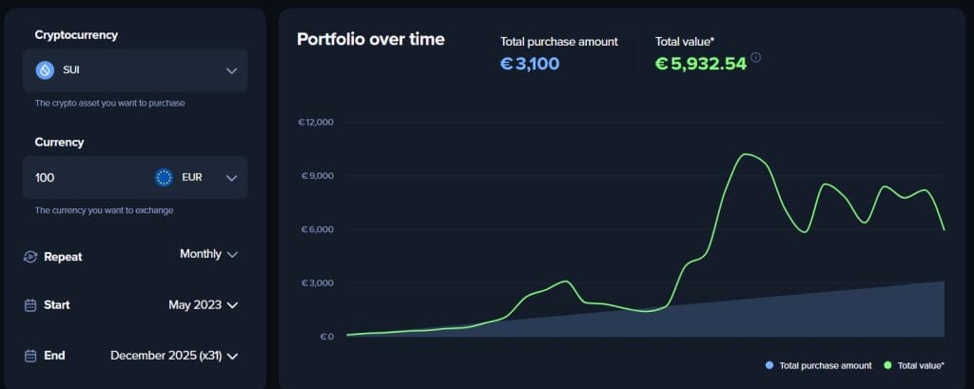Expand the SUI cryptocurrency dropdown
Viewport: 974px width, 389px height.
(231, 70)
